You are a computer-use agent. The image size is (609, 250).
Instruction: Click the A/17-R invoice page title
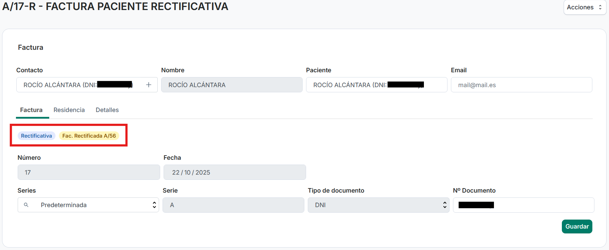click(115, 7)
